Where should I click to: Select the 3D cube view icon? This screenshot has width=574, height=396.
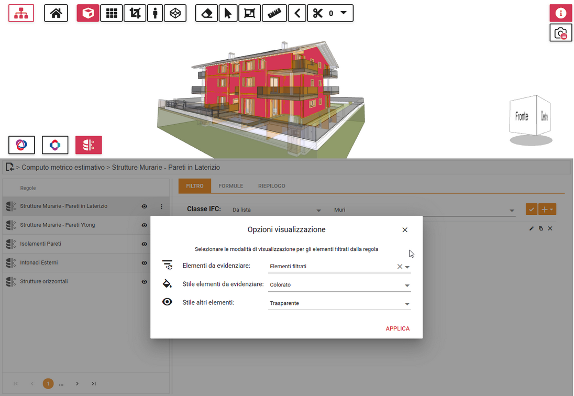coord(88,13)
